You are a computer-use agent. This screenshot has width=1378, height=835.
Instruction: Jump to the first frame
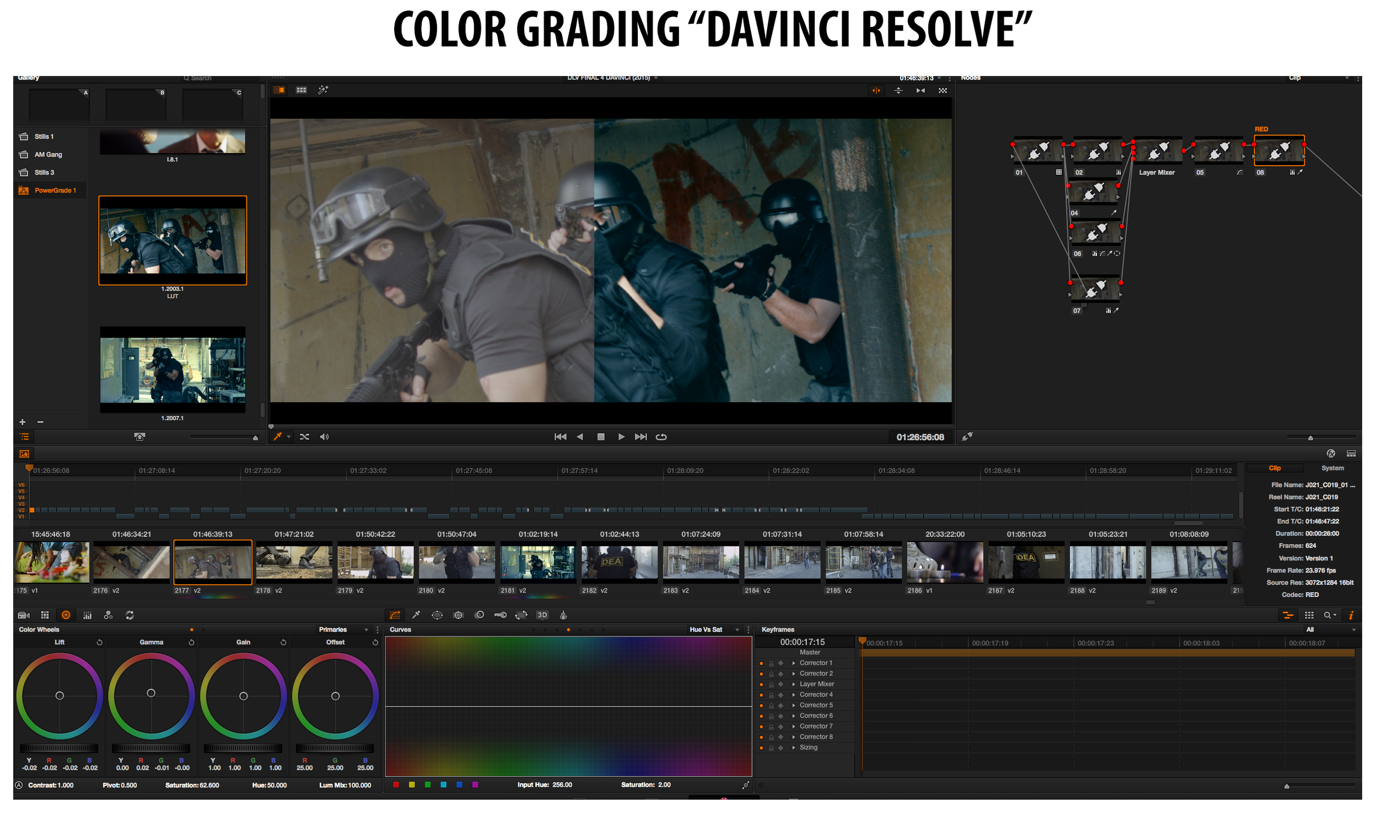(x=560, y=437)
